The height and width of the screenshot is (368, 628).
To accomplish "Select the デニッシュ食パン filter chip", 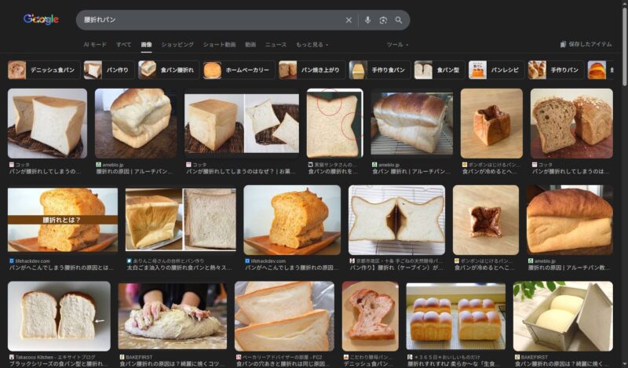I will tap(43, 70).
